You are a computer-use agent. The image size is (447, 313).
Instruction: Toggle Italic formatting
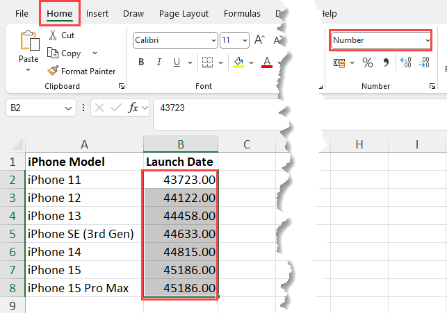pos(159,62)
